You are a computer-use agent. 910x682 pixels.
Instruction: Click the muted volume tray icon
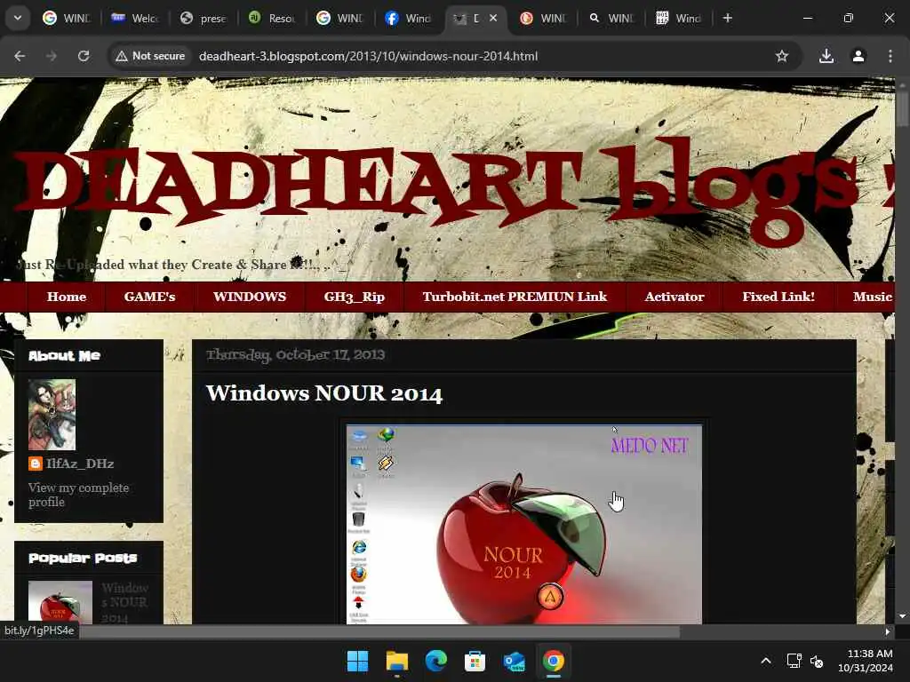(x=817, y=661)
